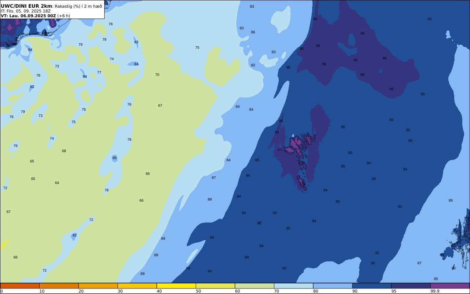Pick the 80–90 sky blue legend swatch

(x=333, y=286)
